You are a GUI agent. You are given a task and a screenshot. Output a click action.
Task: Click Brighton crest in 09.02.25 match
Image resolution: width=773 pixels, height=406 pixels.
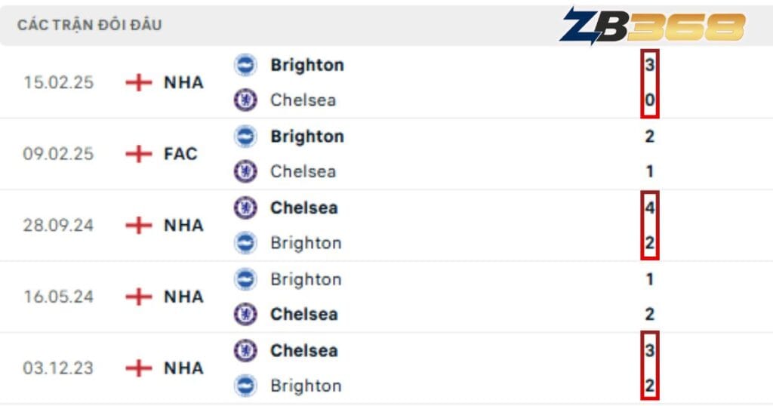(x=245, y=137)
